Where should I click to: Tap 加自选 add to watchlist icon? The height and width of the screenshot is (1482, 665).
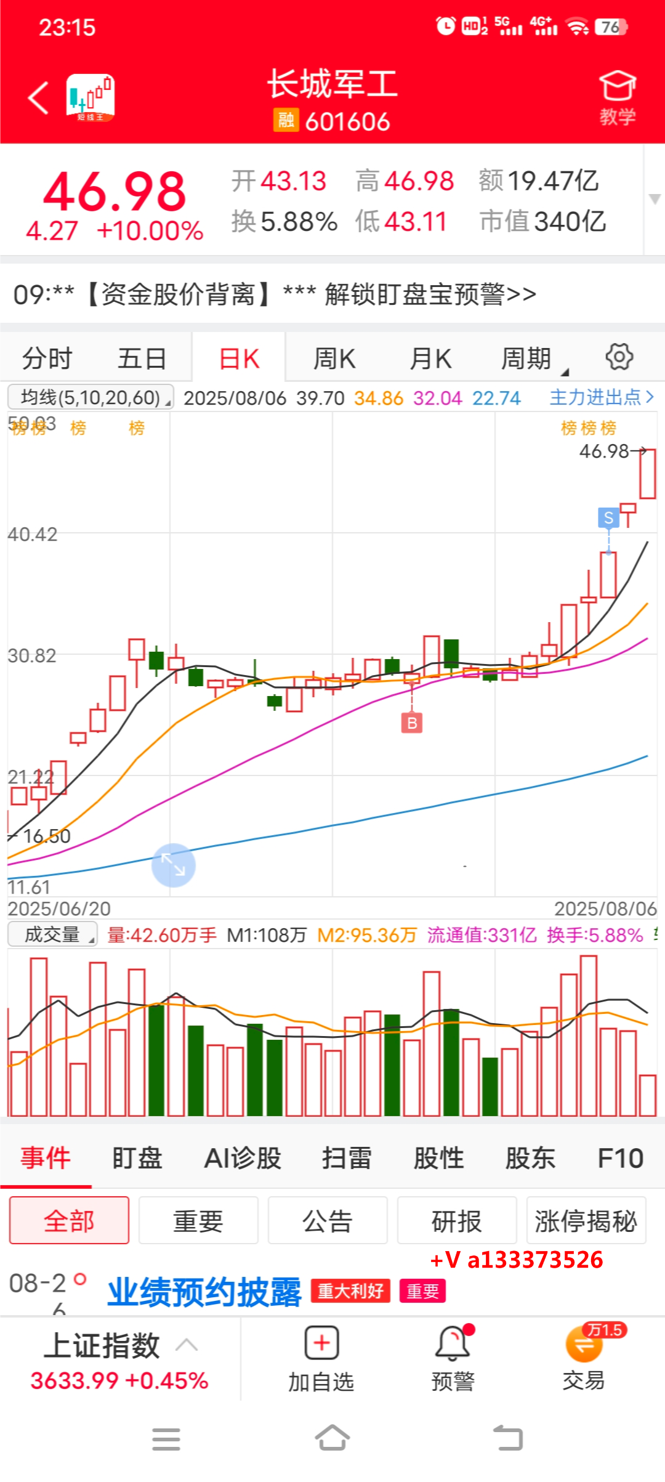pos(321,1359)
